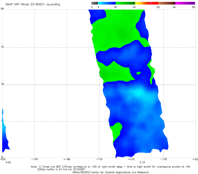Click the latitude axis label '10'
Viewport: 198px width, 174px height.
tap(2, 84)
